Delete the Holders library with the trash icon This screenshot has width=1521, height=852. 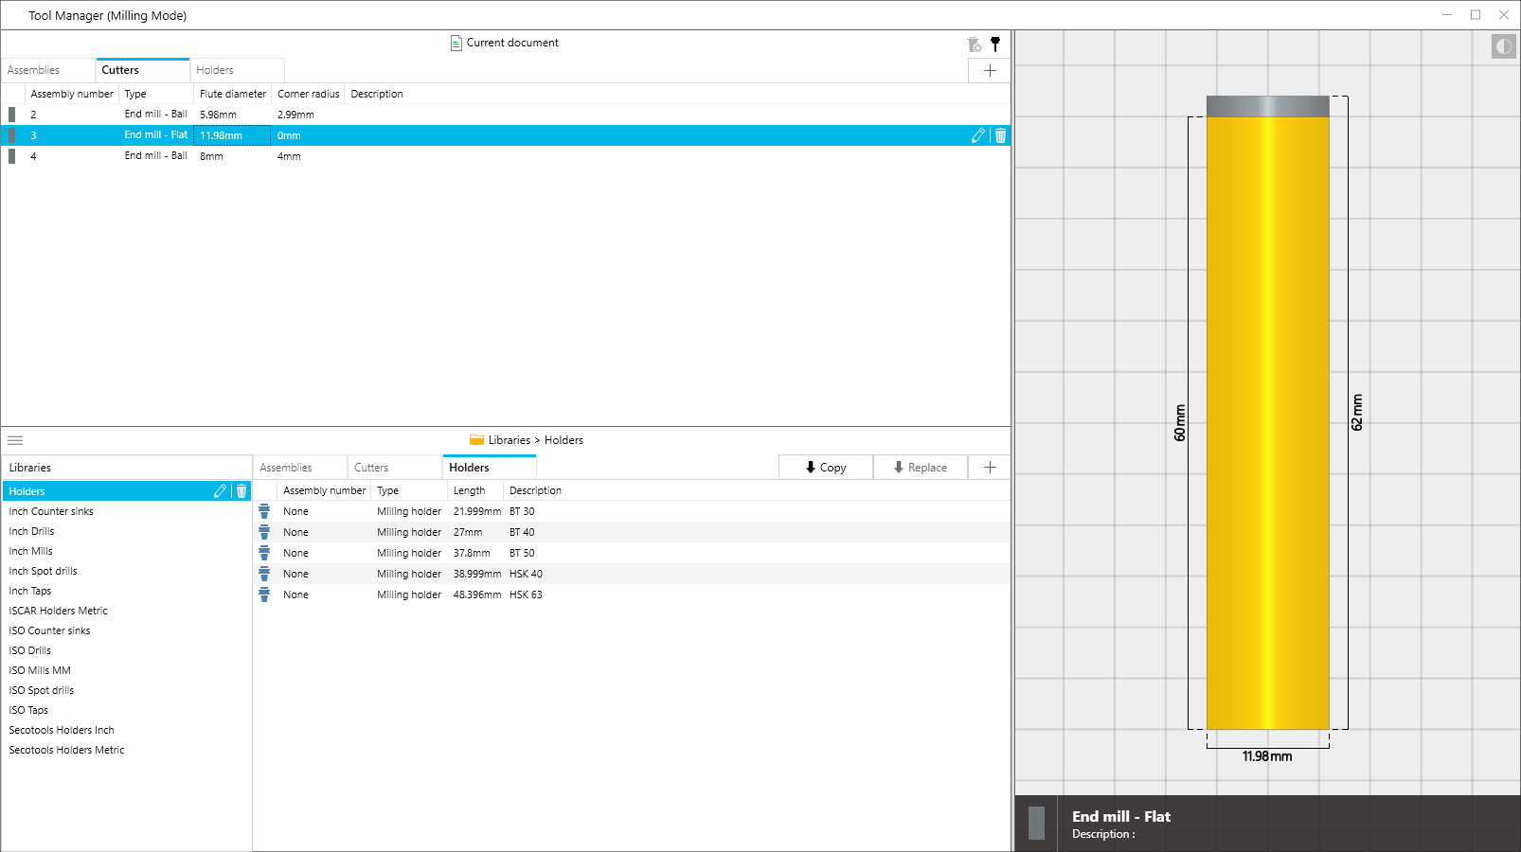pos(242,491)
